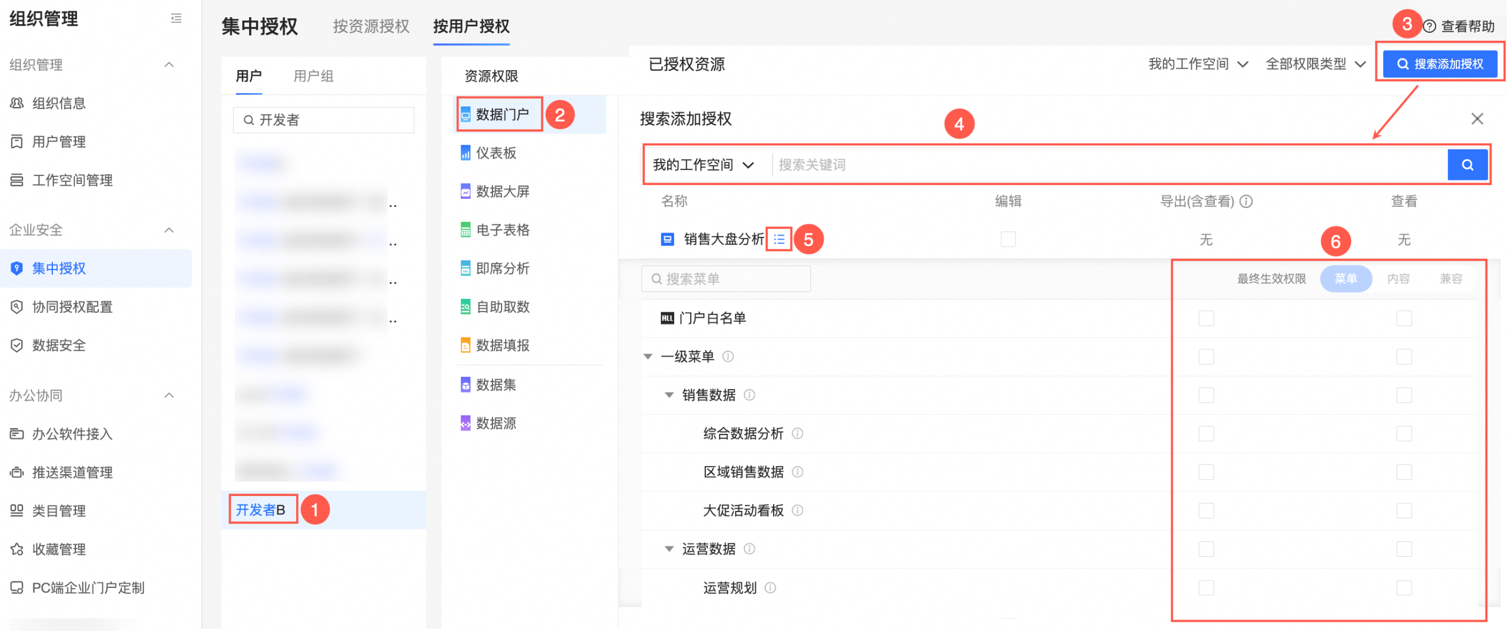Click the blue magnifier search button
Viewport: 1507px width, 631px height.
[1467, 165]
